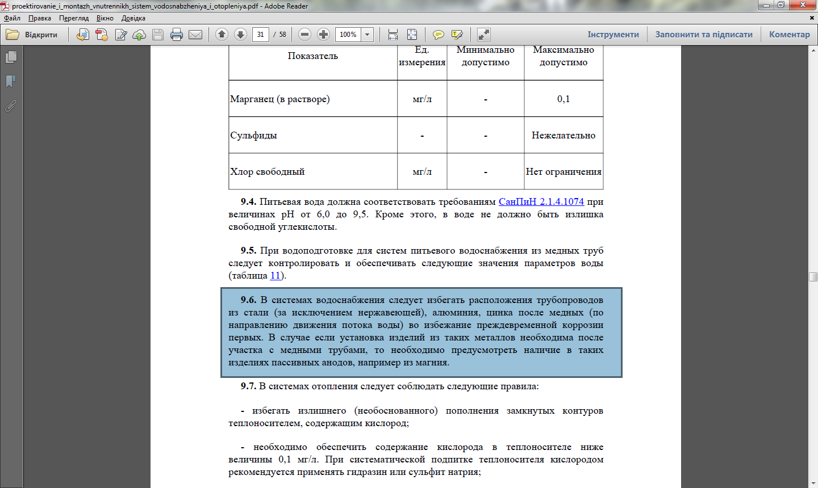The height and width of the screenshot is (488, 818).
Task: Go to previous page with up arrow
Action: (x=222, y=35)
